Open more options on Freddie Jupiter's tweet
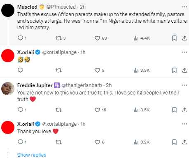This screenshot has height=160, width=189. (184, 85)
